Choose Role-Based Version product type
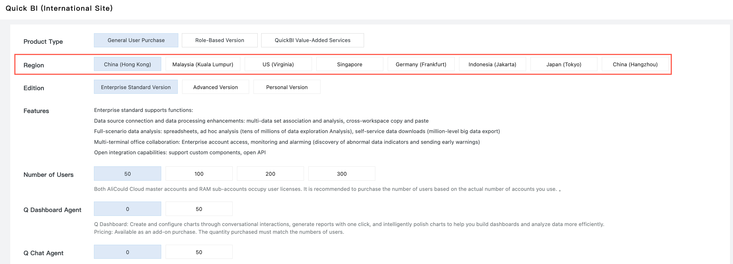This screenshot has height=264, width=733. click(220, 40)
